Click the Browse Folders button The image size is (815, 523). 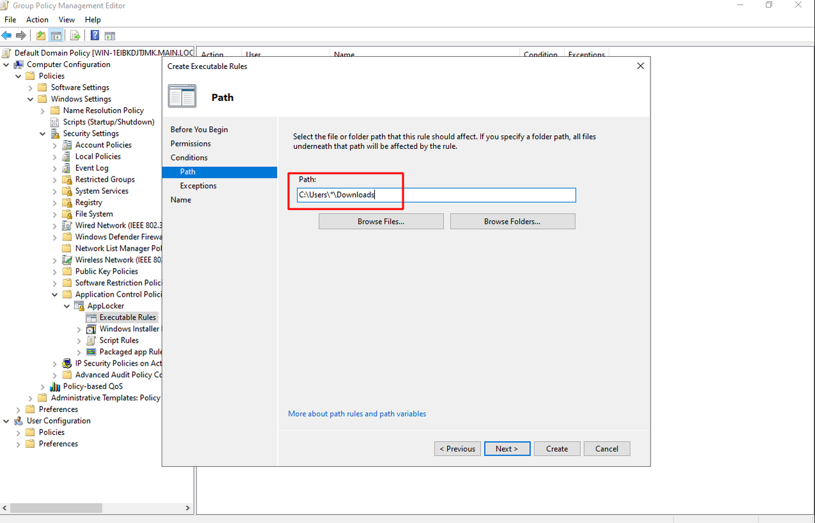[512, 221]
